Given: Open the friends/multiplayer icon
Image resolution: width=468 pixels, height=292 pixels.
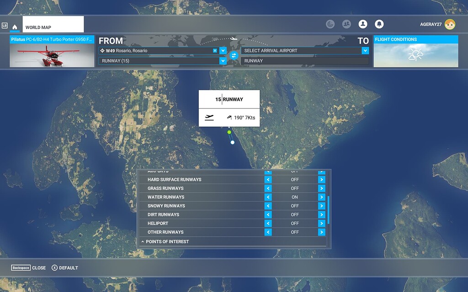Looking at the screenshot, I should (x=346, y=24).
